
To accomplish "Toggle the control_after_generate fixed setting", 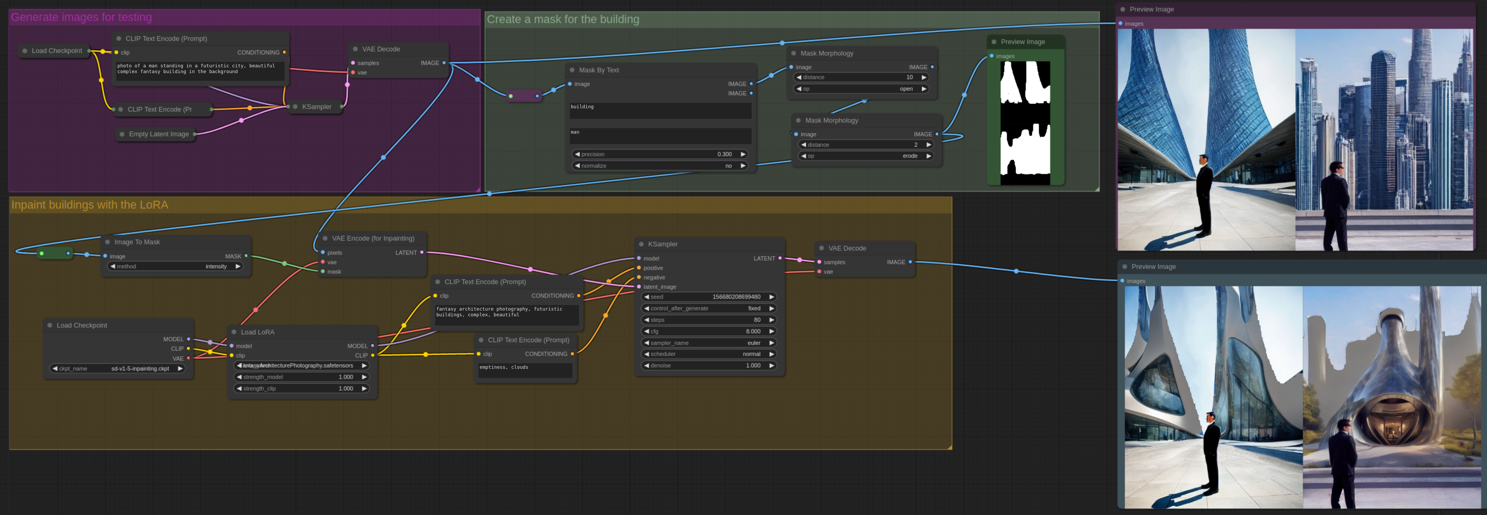I will pos(708,308).
